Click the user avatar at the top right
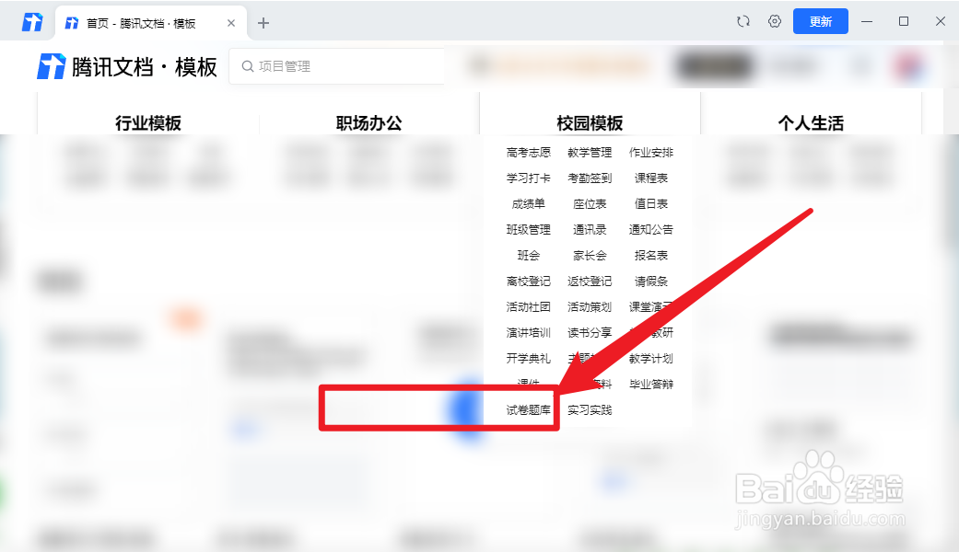This screenshot has width=959, height=552. tap(908, 66)
